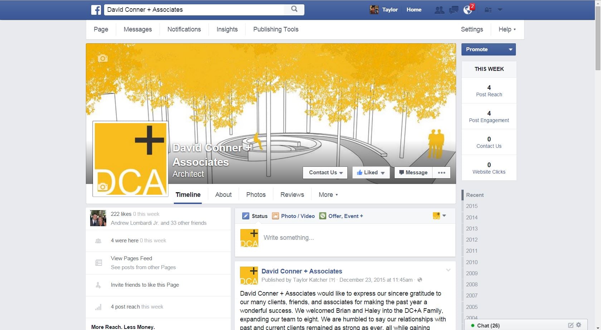The image size is (601, 330).
Task: Open notifications globe icon with badge
Action: 468,10
